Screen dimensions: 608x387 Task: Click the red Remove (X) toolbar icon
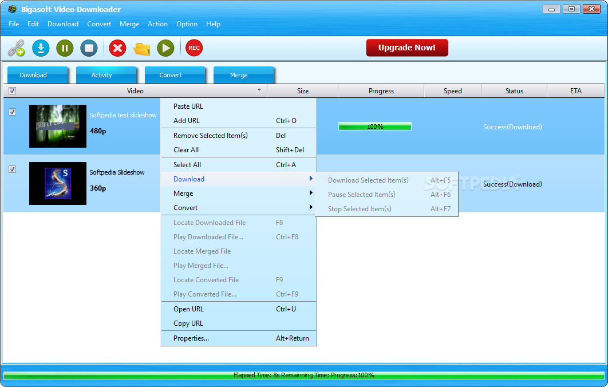tap(117, 48)
